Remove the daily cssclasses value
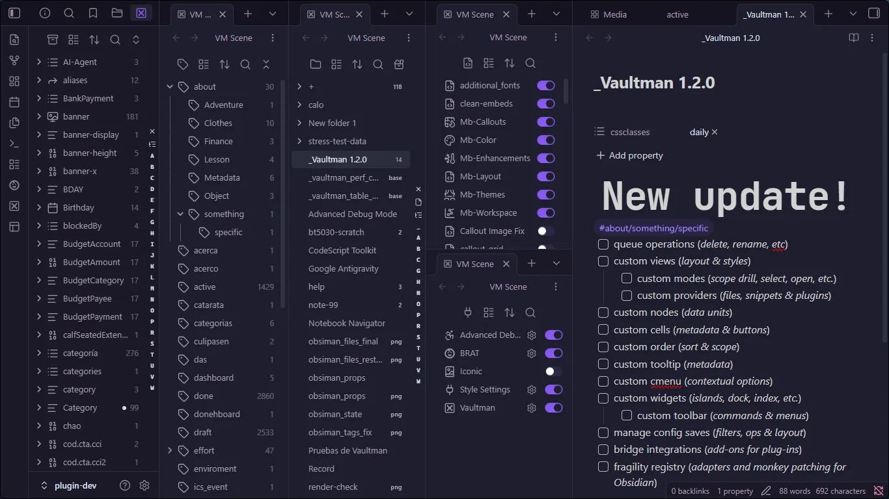889x499 pixels. (715, 132)
